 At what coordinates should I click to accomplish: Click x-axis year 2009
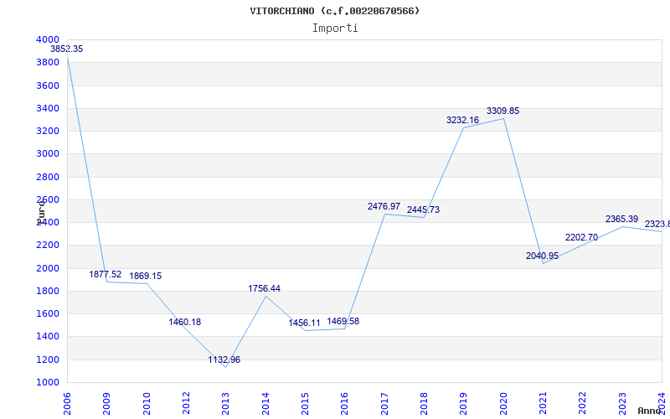(107, 403)
